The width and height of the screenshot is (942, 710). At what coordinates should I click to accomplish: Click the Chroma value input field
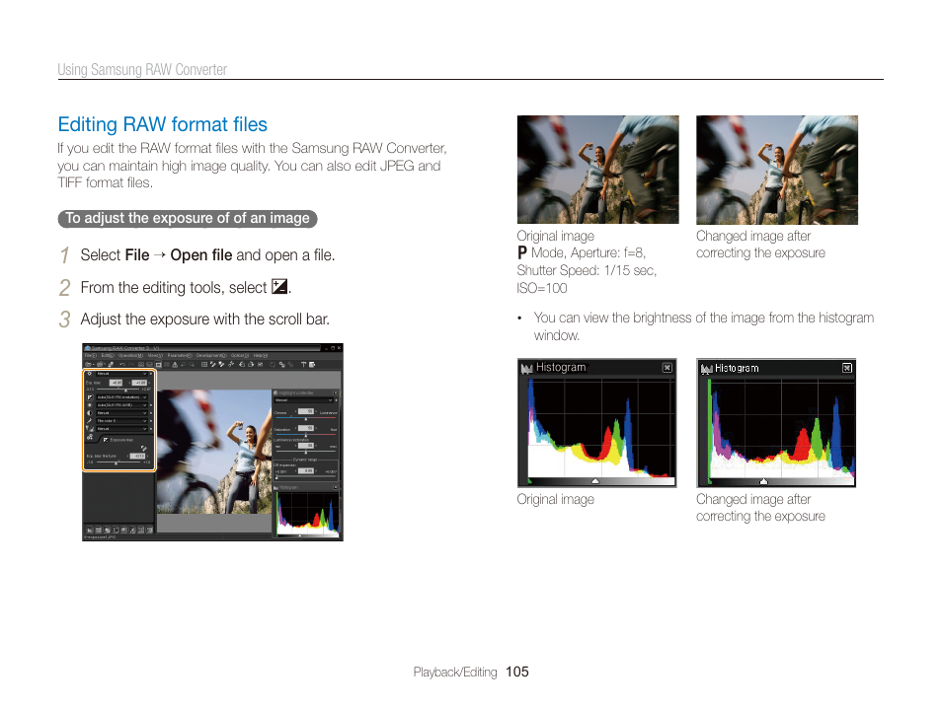point(306,411)
